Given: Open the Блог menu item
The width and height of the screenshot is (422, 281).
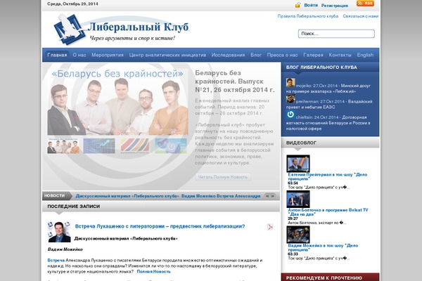Looking at the screenshot, I should click(x=256, y=55).
